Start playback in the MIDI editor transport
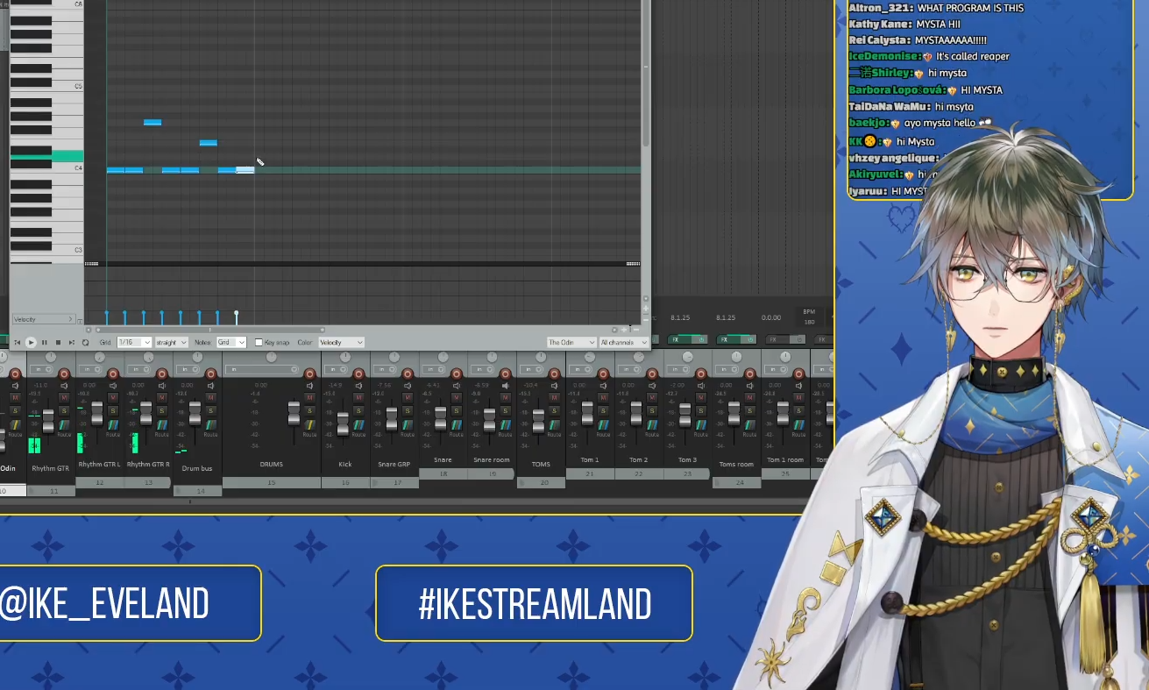Viewport: 1149px width, 690px height. click(x=31, y=342)
